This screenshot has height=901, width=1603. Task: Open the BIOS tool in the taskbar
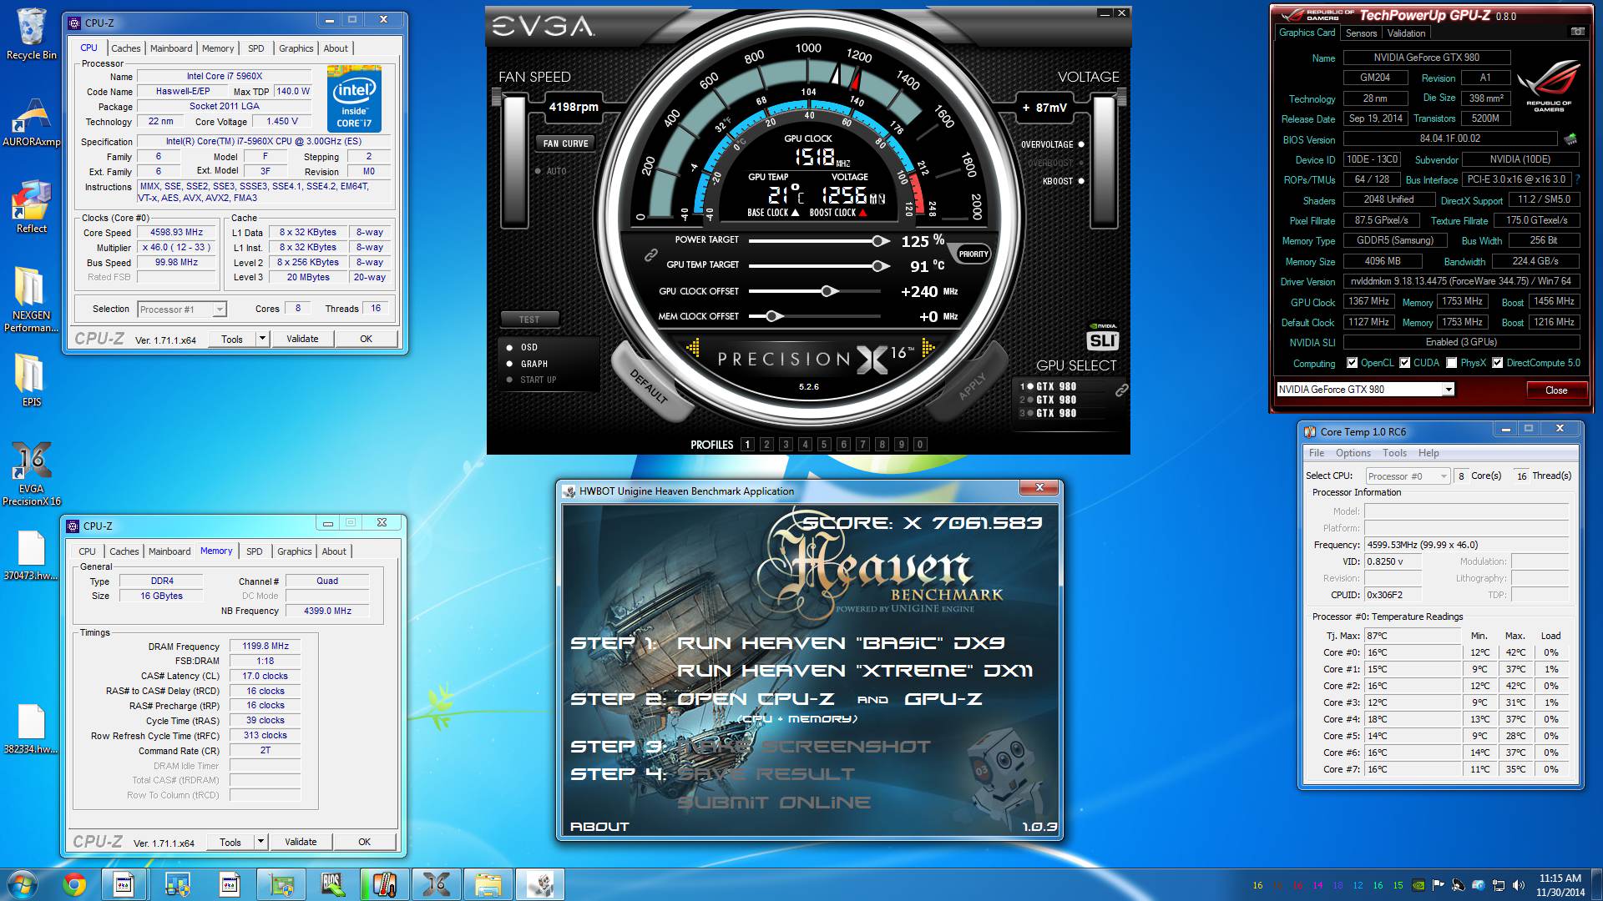[x=332, y=884]
